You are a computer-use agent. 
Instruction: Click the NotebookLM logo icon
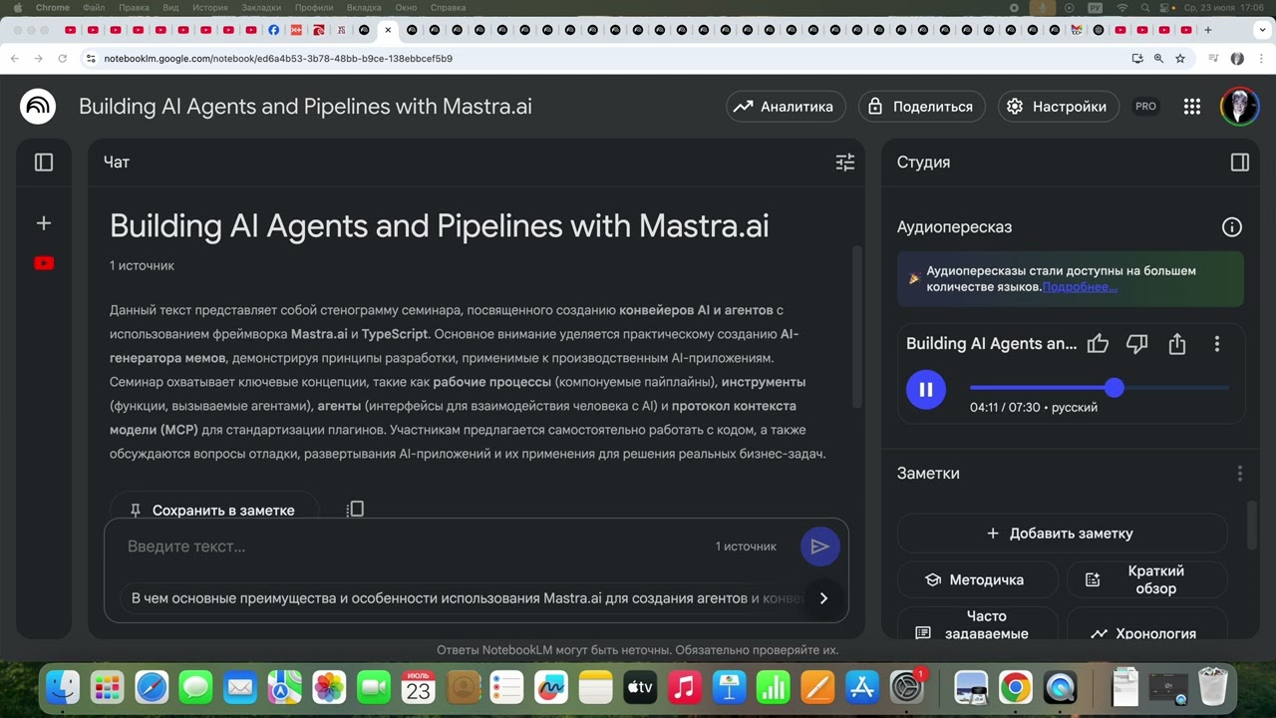pos(38,106)
